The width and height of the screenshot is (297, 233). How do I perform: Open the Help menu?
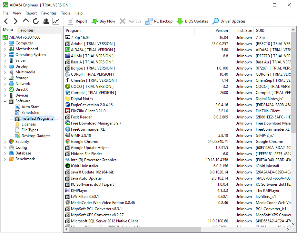[78, 13]
